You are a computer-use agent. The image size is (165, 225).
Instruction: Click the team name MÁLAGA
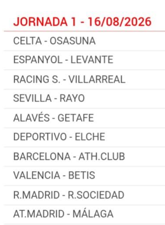[x=93, y=213]
